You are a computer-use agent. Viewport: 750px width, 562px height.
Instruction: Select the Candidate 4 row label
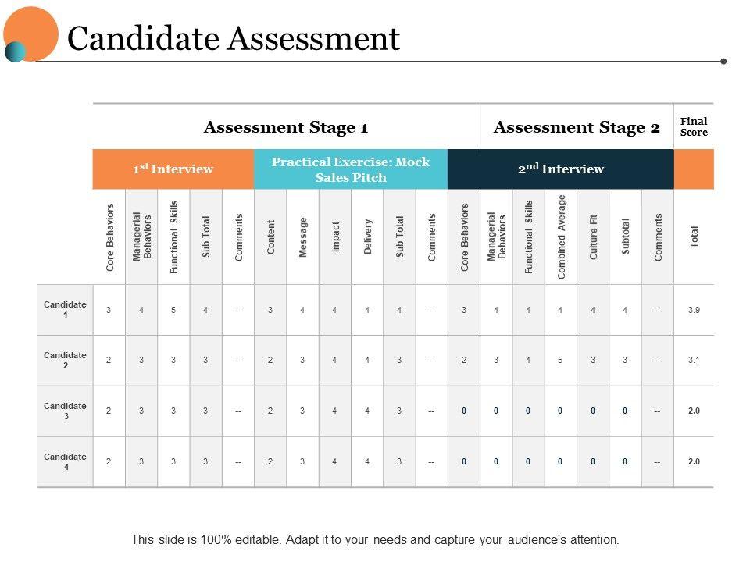[x=66, y=461]
